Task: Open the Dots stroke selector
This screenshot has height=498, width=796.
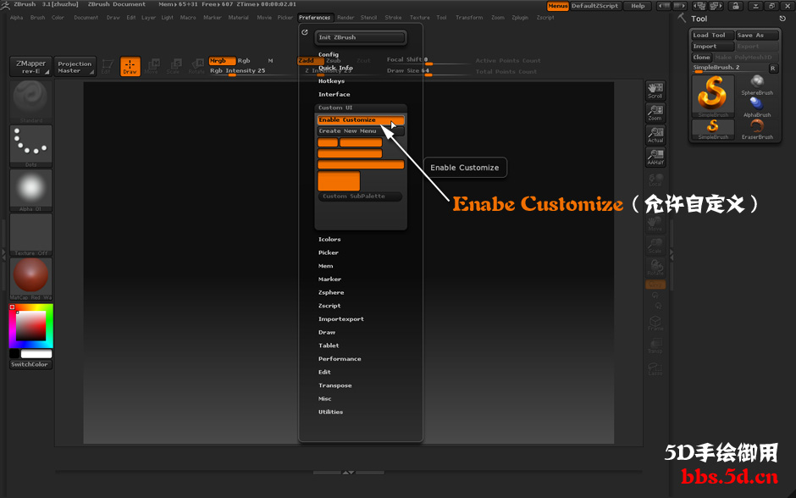Action: 30,147
